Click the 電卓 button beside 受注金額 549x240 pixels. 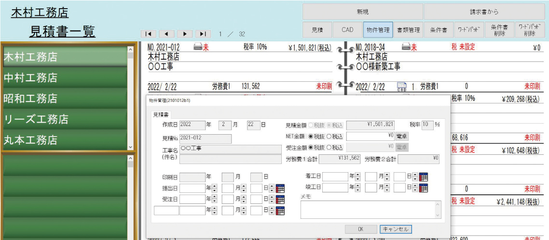pyautogui.click(x=402, y=147)
